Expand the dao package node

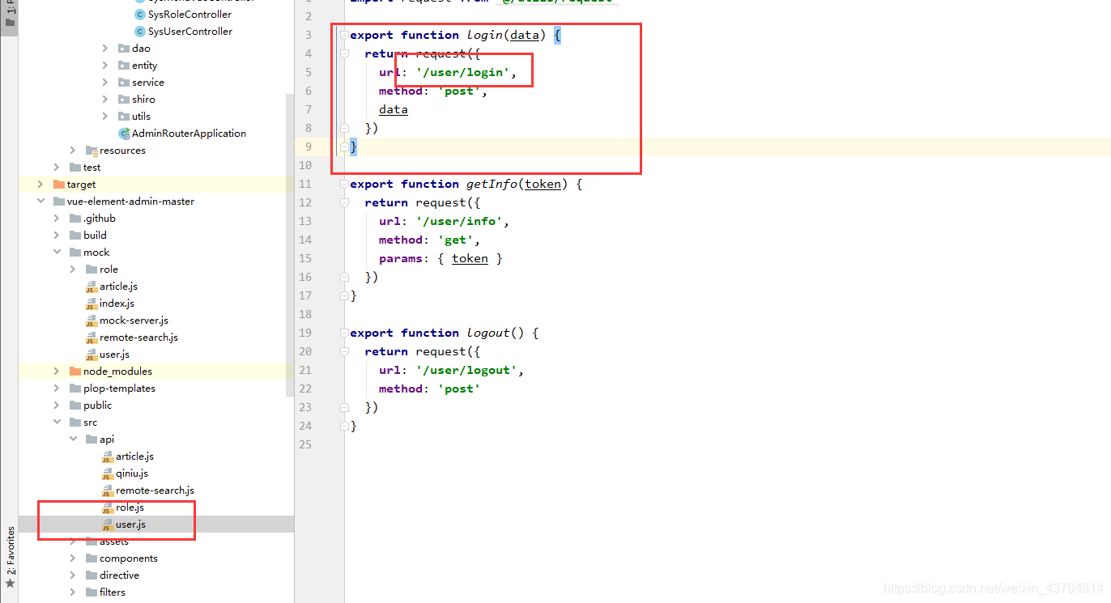coord(105,49)
